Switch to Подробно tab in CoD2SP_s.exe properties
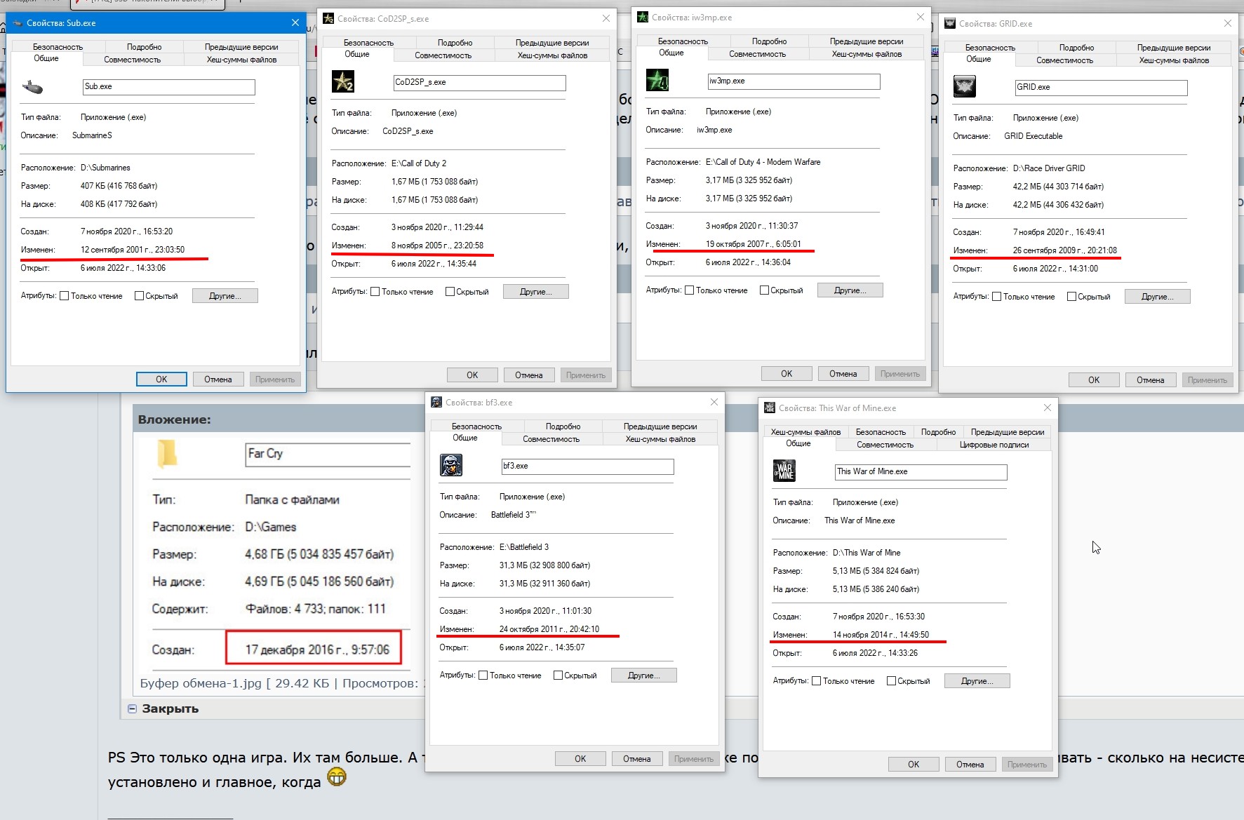This screenshot has height=820, width=1244. point(455,43)
